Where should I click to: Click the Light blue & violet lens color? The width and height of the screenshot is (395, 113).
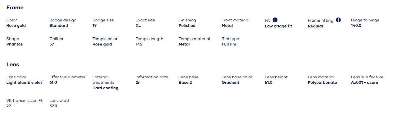pos(24,83)
